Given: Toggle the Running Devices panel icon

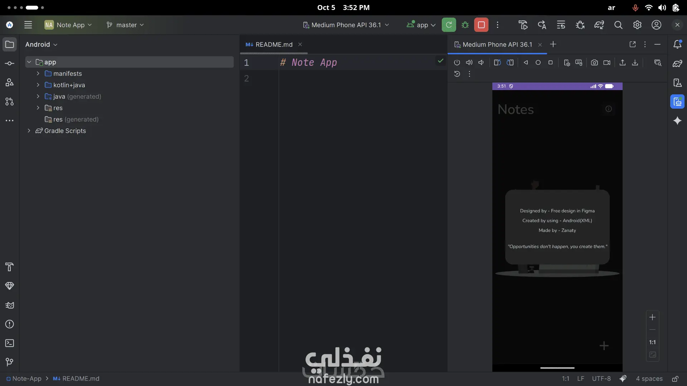Looking at the screenshot, I should pos(677,102).
